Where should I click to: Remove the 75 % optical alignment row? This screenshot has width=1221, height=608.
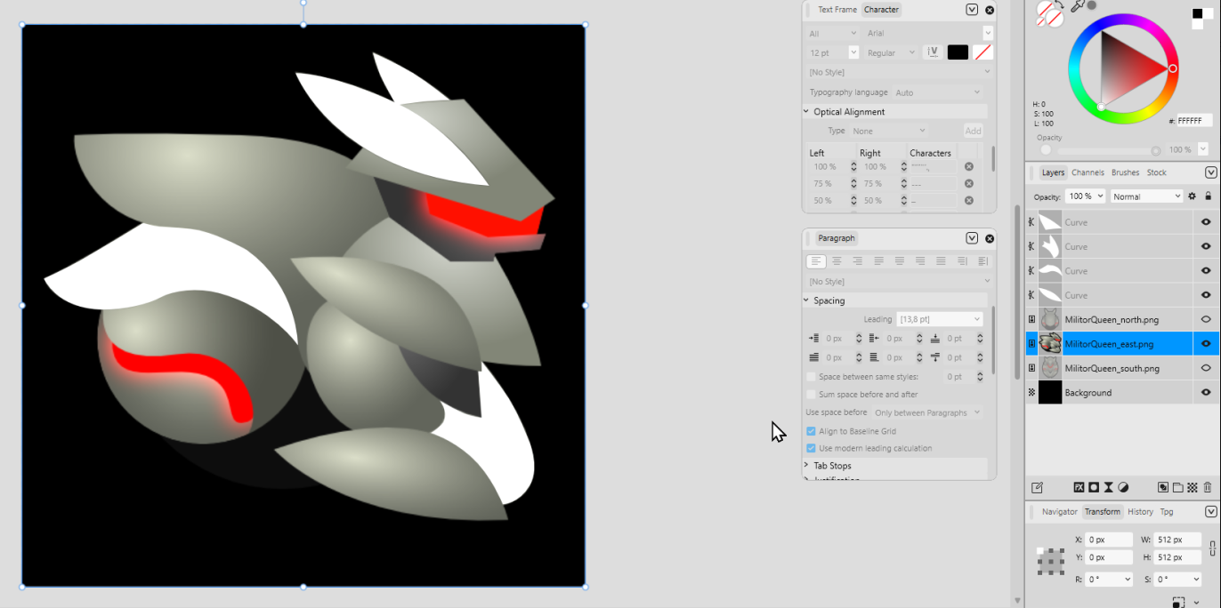pyautogui.click(x=969, y=183)
